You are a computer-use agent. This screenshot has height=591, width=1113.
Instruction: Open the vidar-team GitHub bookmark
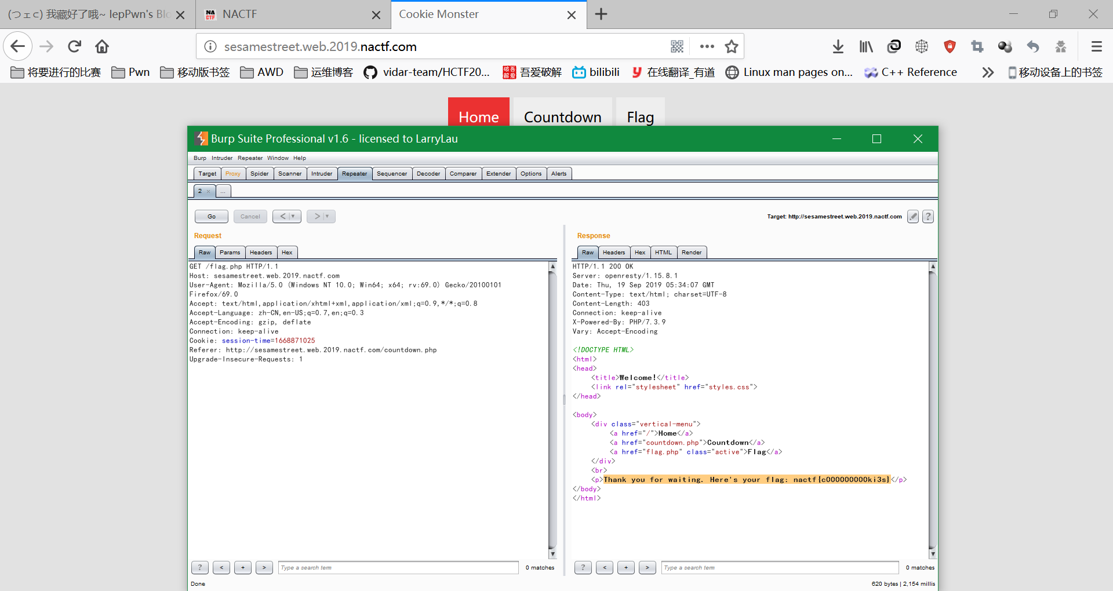(x=427, y=72)
